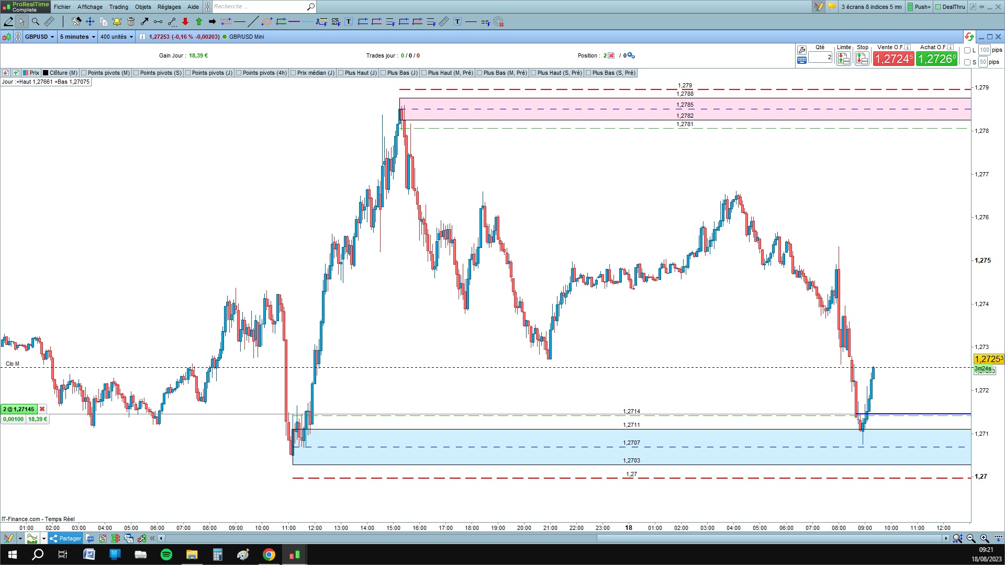This screenshot has width=1005, height=565.
Task: Check the L 100 pips limit checkbox
Action: tap(967, 50)
